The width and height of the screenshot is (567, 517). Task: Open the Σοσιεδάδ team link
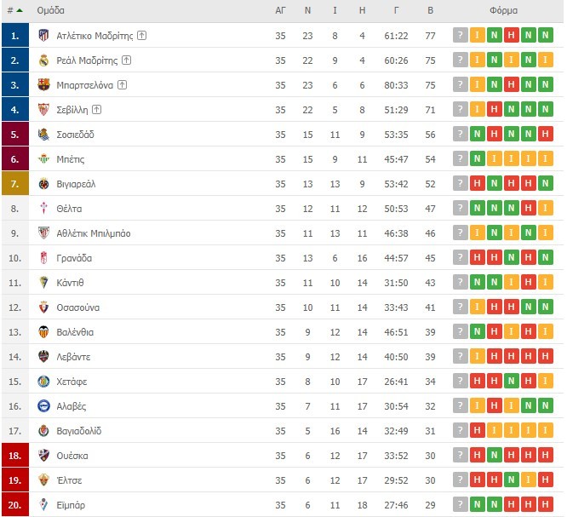pyautogui.click(x=75, y=135)
